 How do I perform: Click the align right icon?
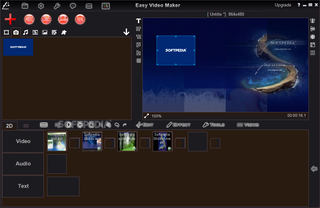pos(139,37)
